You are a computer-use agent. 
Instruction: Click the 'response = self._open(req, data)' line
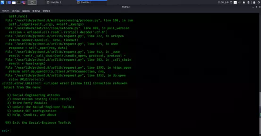point(38,48)
